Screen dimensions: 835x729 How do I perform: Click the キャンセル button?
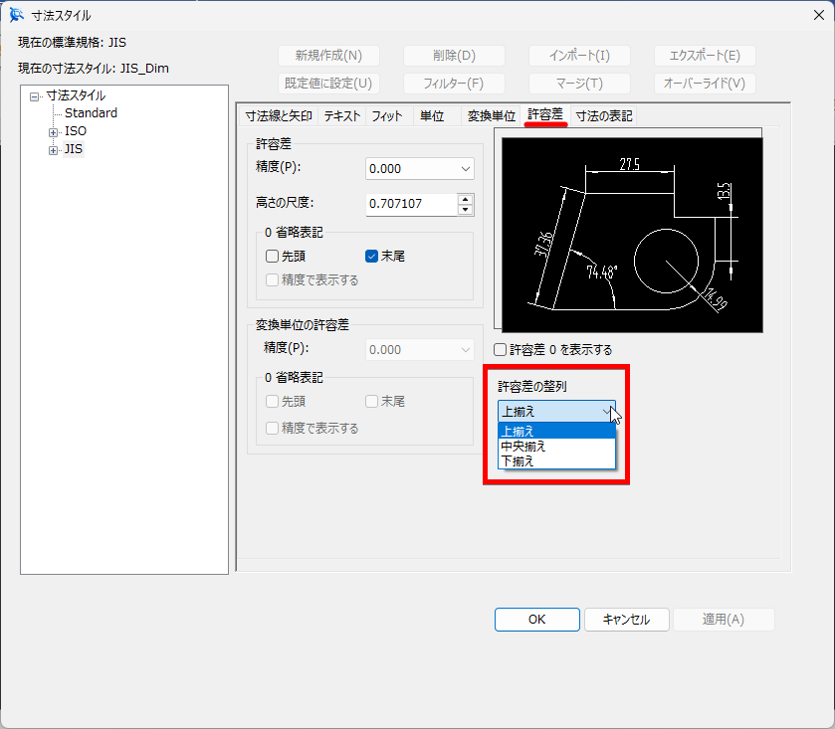pos(626,620)
